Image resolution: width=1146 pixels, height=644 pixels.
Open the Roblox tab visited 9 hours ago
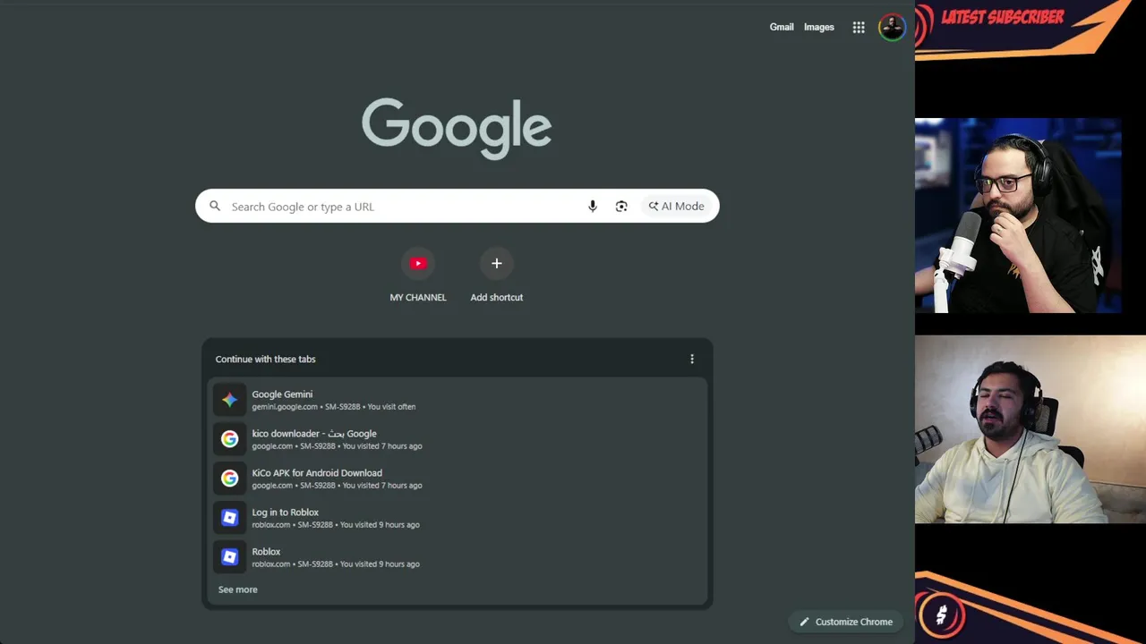(458, 557)
